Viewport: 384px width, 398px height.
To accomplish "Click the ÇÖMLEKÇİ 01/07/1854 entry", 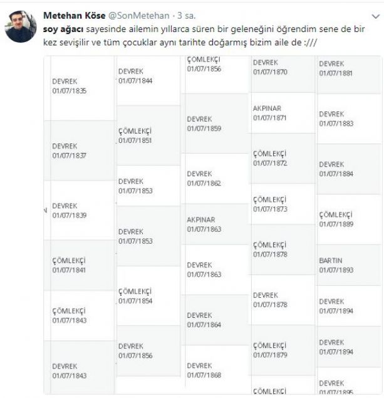I will pos(135,296).
